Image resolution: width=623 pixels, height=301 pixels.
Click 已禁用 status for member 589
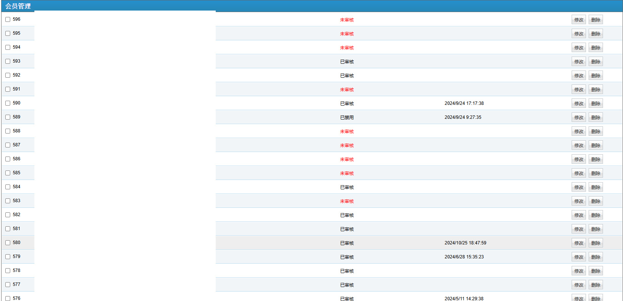point(346,118)
